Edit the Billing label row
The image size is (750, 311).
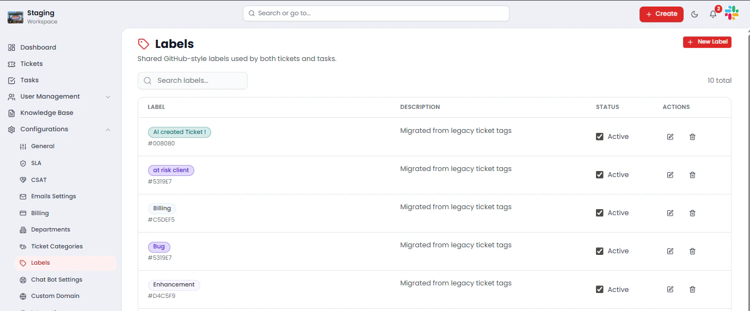point(670,213)
